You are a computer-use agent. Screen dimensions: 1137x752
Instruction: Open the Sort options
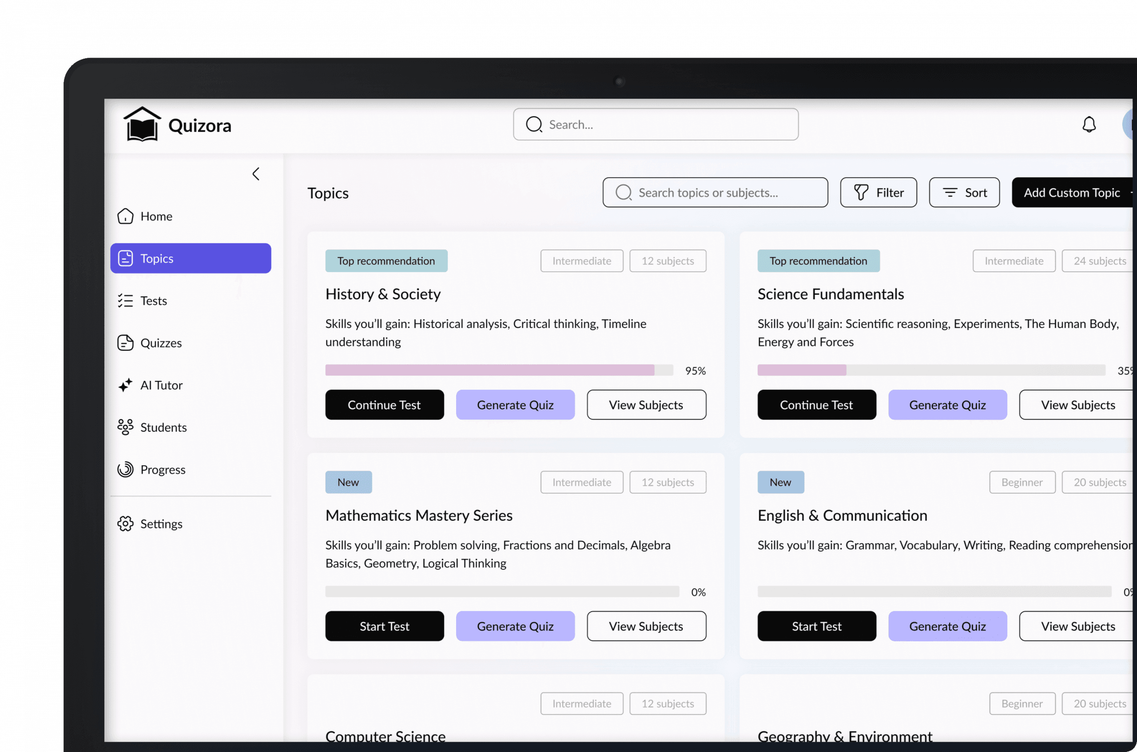(964, 192)
